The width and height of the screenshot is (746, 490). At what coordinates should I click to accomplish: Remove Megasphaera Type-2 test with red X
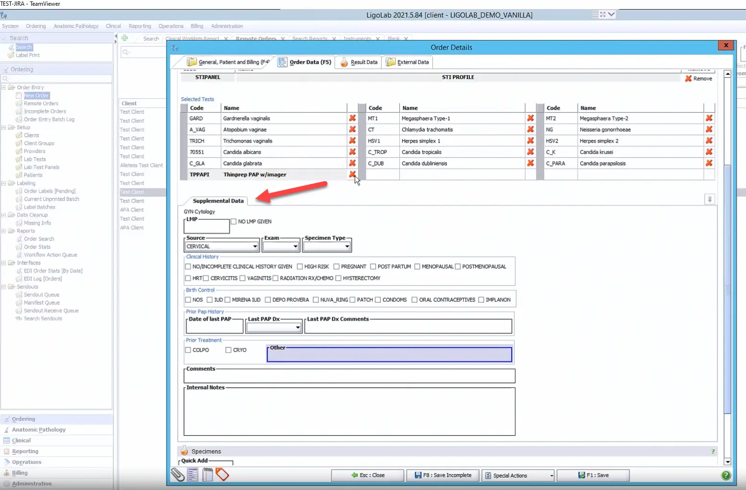[x=709, y=118]
